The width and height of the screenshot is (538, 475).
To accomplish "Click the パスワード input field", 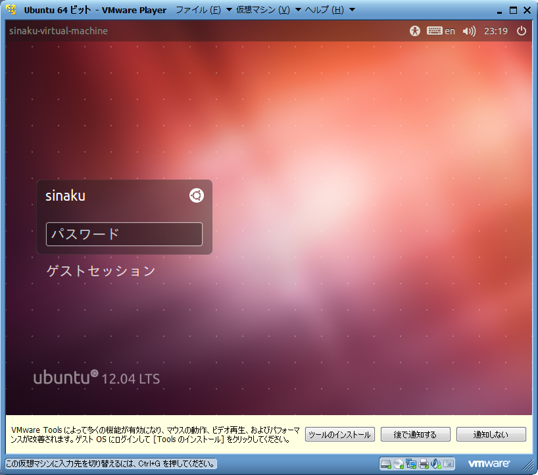I will point(124,234).
